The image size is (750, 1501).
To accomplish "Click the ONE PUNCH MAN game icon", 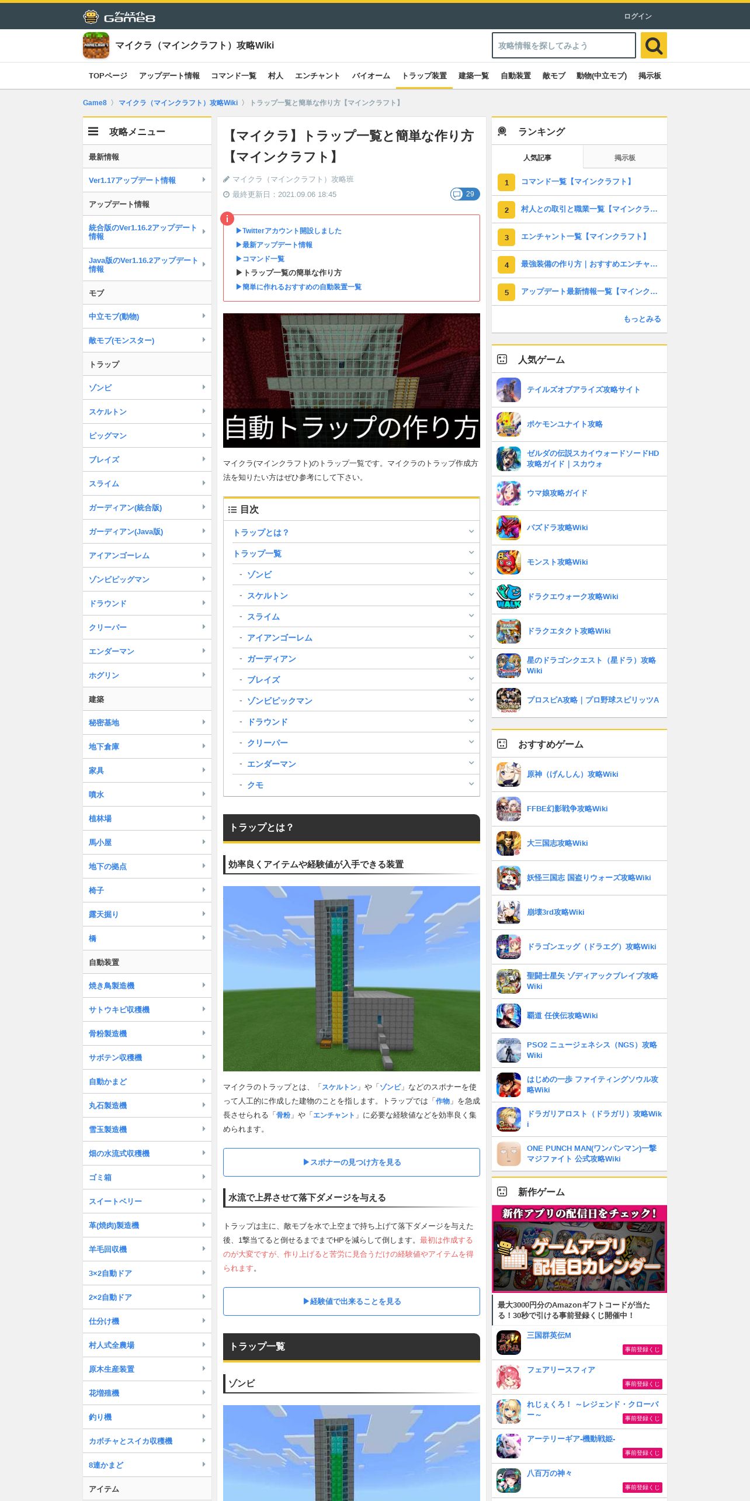I will pos(509,1154).
